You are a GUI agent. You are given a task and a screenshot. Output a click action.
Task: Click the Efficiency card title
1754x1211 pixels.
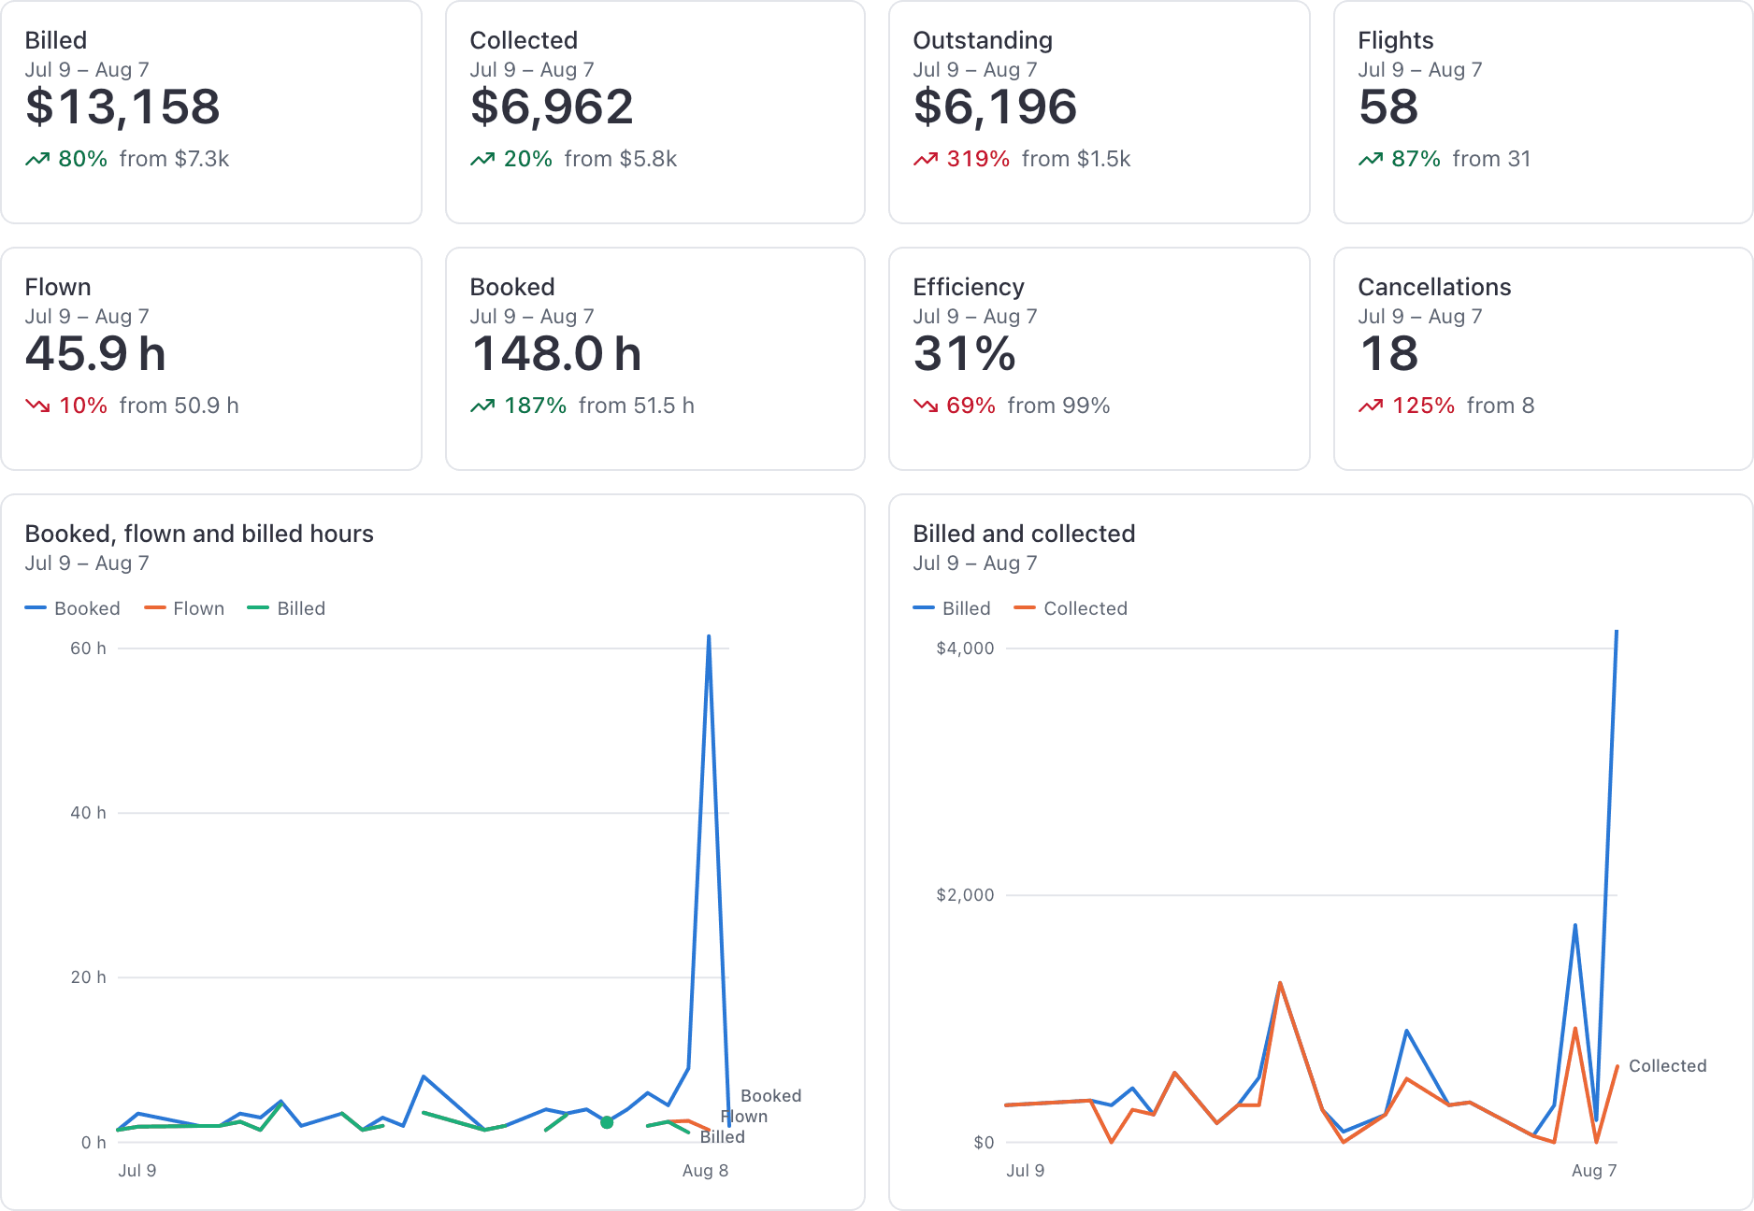(x=969, y=287)
